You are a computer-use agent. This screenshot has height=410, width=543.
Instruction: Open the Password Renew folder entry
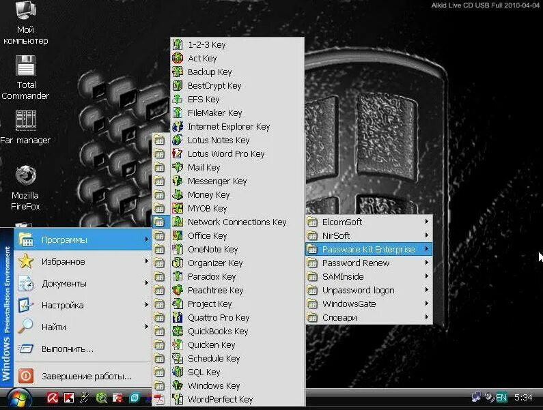[369, 263]
